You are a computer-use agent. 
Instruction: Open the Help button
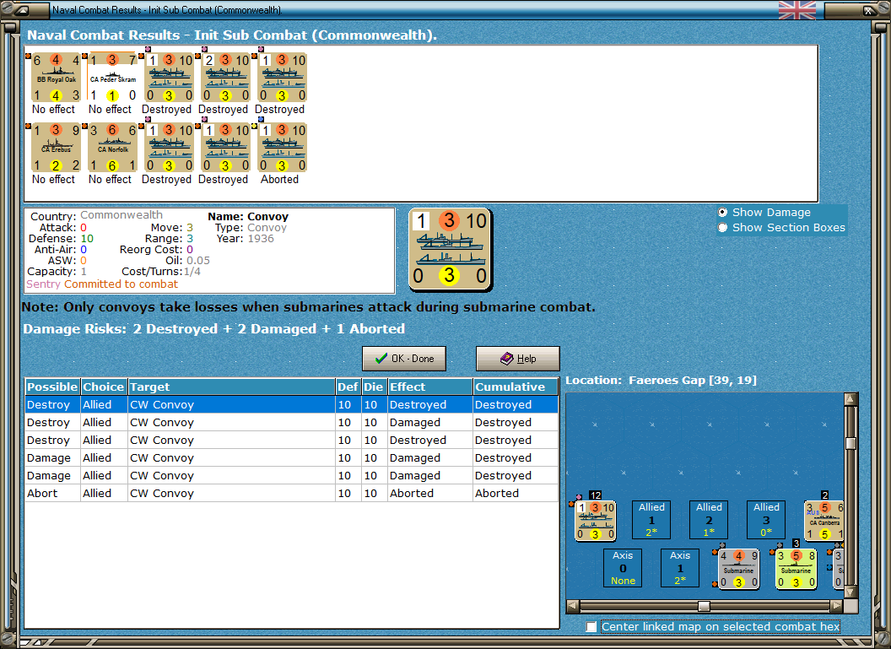[518, 359]
